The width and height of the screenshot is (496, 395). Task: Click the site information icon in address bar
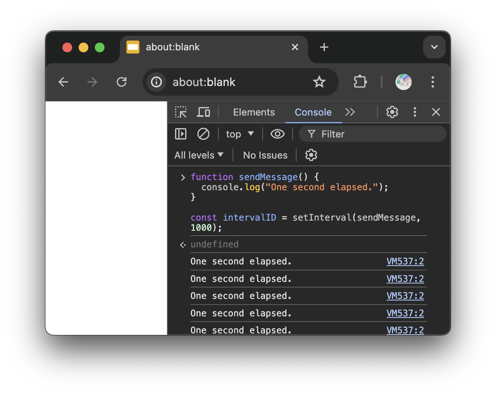click(156, 82)
